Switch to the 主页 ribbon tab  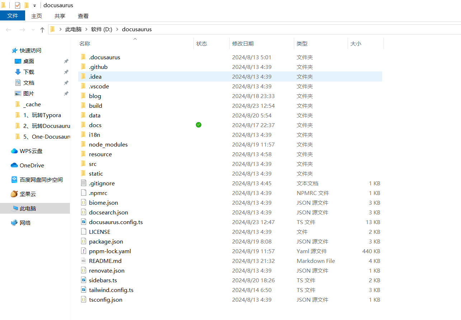point(37,16)
